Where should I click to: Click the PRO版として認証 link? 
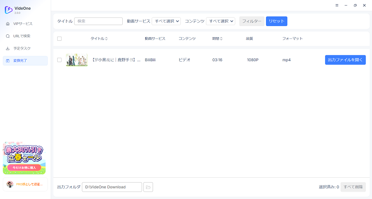click(29, 184)
